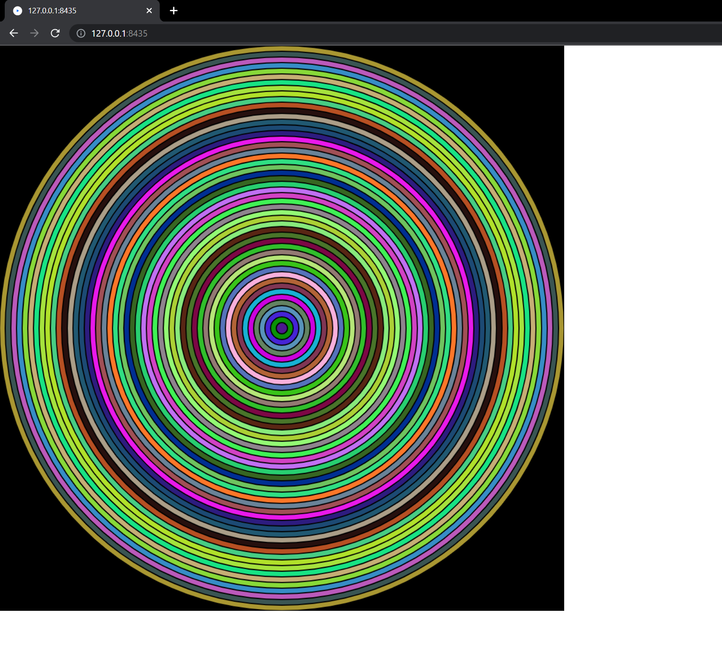Open a new tab with plus button
Viewport: 722px width, 656px height.
pyautogui.click(x=174, y=11)
